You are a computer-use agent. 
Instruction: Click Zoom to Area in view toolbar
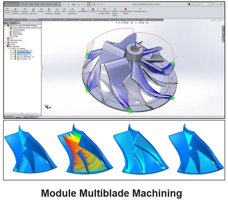point(119,23)
